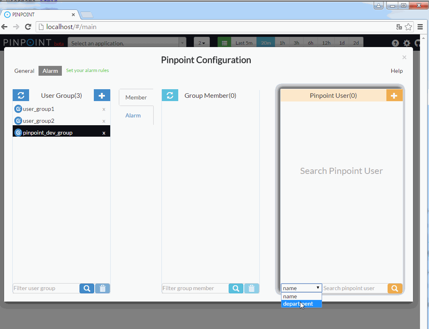Viewport: 429px width, 329px height.
Task: Add a new user group
Action: tap(102, 95)
